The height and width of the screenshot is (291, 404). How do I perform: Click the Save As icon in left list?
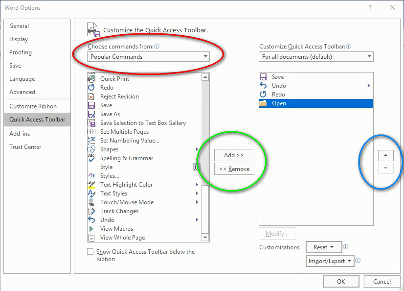[x=91, y=114]
